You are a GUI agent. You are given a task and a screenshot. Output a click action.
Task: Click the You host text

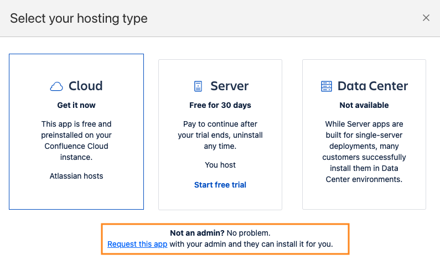[x=220, y=165]
